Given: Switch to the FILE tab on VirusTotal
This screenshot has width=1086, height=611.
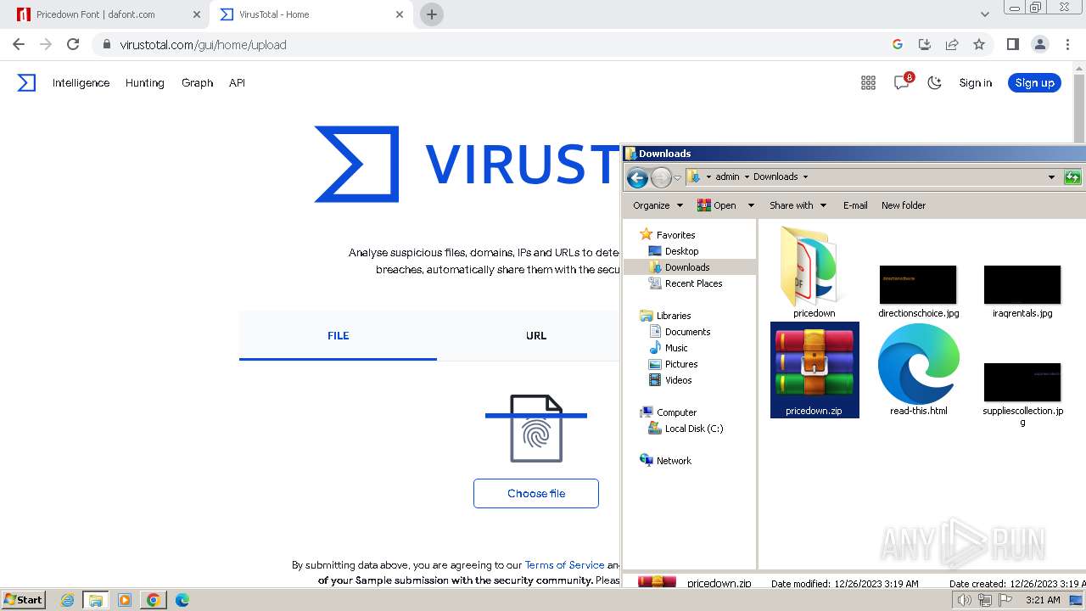Looking at the screenshot, I should point(338,335).
